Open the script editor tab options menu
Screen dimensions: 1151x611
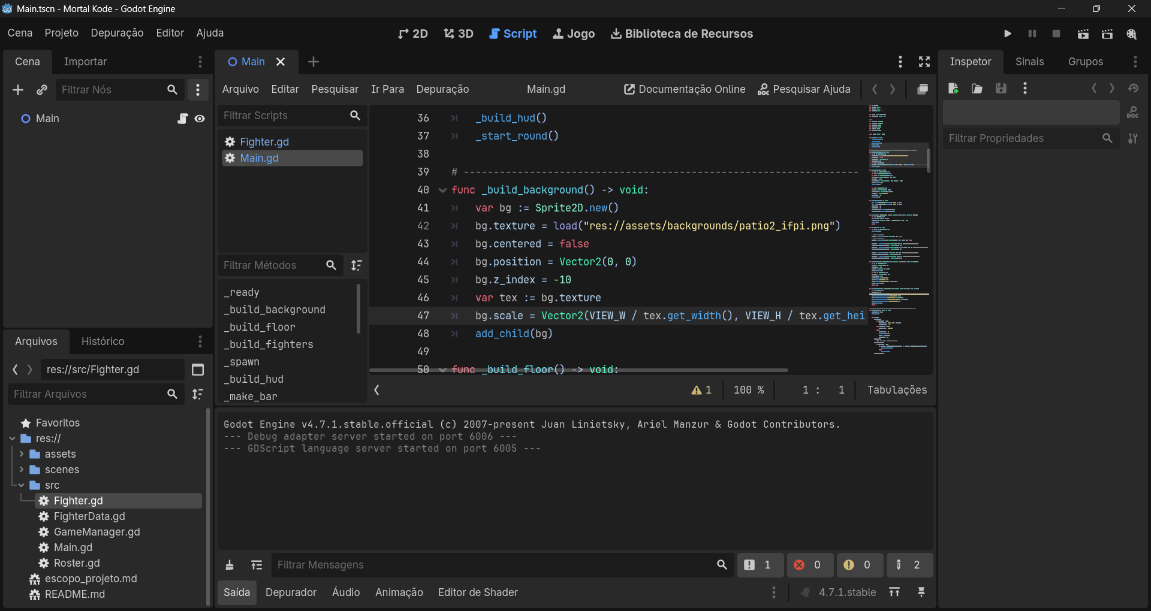click(x=900, y=62)
